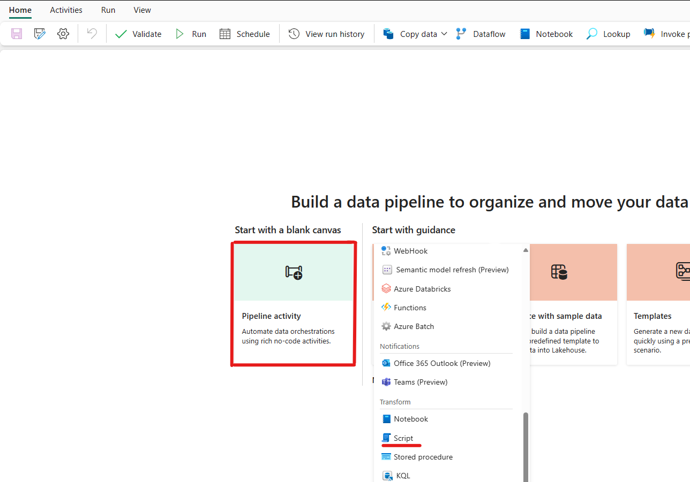
Task: Open the Pipeline activity card
Action: (x=294, y=304)
